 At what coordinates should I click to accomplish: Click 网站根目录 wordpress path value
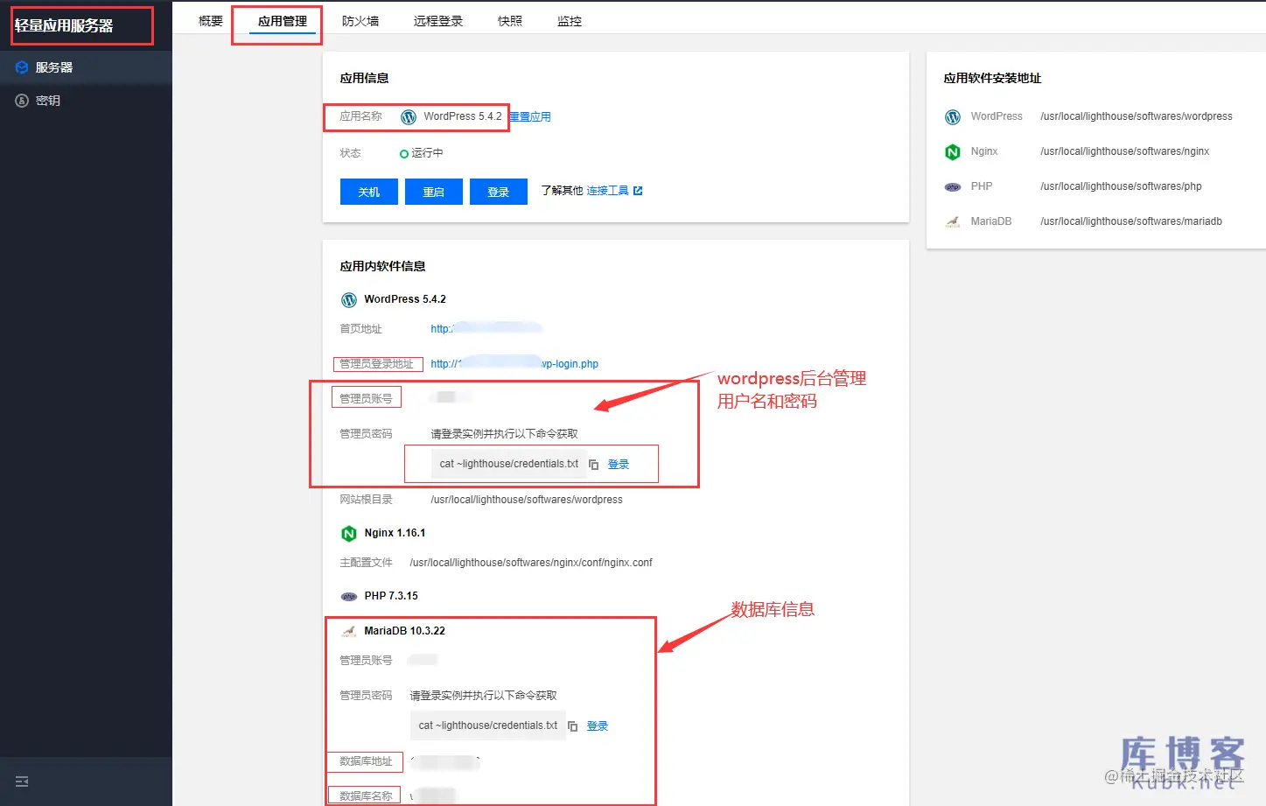(527, 500)
